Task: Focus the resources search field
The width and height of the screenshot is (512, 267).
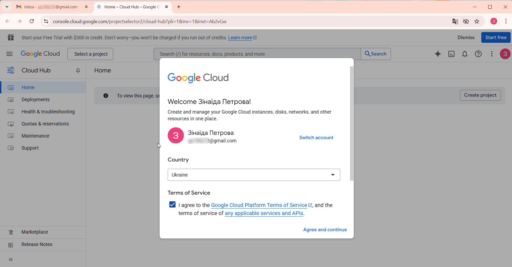Action: tap(257, 54)
